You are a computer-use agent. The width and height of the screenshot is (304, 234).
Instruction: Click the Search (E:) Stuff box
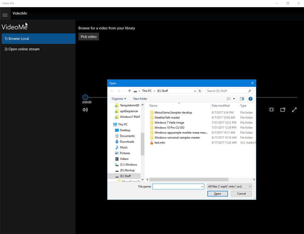point(229,91)
